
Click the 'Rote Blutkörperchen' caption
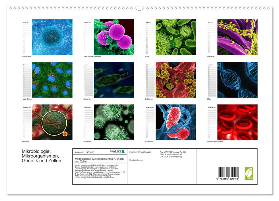tap(215, 142)
